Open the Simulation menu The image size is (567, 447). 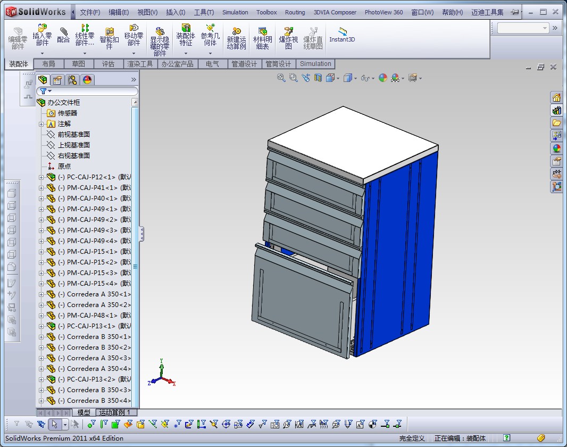pyautogui.click(x=235, y=12)
